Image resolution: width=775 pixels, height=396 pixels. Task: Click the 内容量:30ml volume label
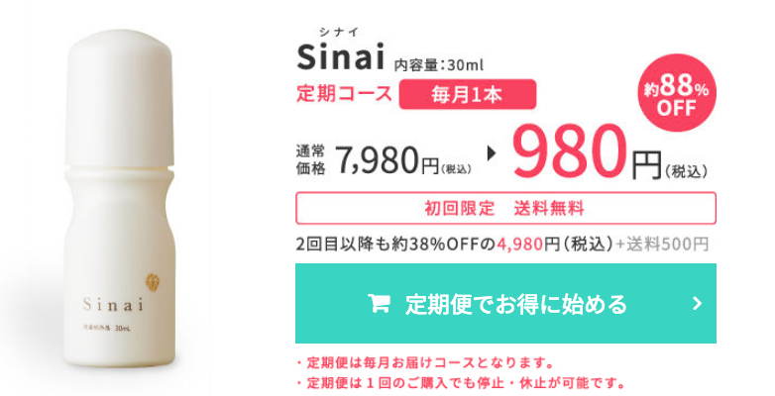coord(439,65)
